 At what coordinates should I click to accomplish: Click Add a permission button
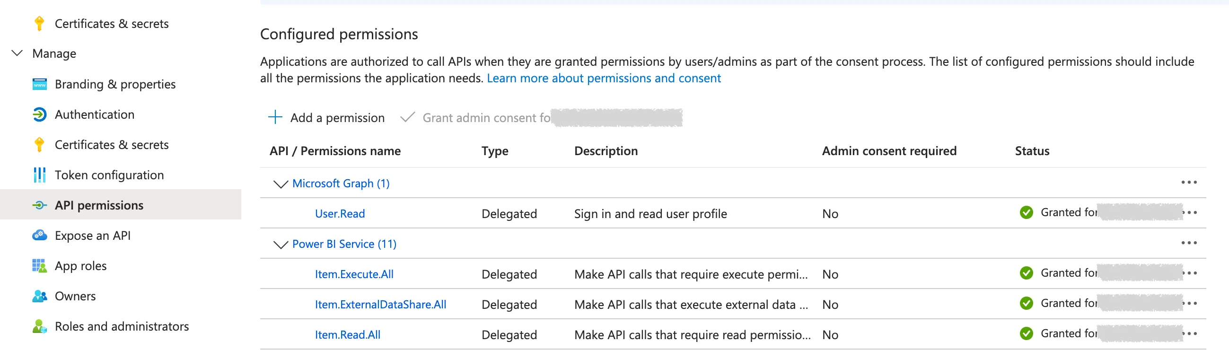tap(326, 117)
